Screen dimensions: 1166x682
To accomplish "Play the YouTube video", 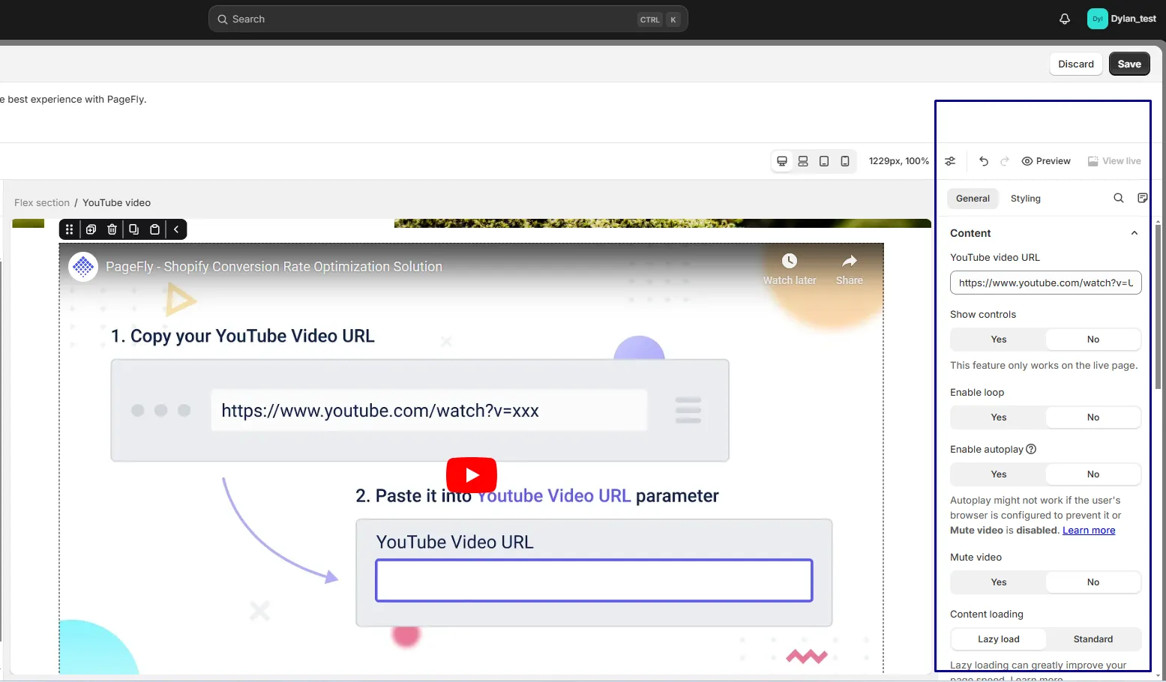I will pyautogui.click(x=472, y=475).
